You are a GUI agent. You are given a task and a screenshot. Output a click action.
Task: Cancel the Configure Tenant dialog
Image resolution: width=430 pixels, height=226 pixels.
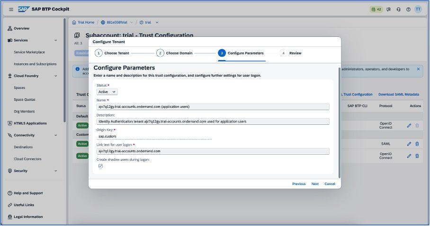point(330,184)
